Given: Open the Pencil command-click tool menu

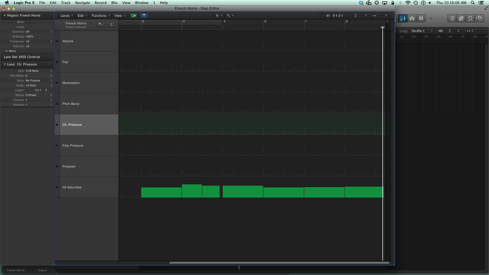Looking at the screenshot, I should click(x=230, y=16).
